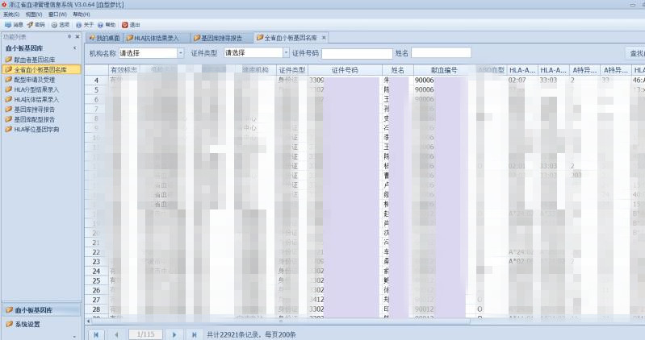Click the 姓名 input field
This screenshot has height=340, width=645.
(441, 52)
